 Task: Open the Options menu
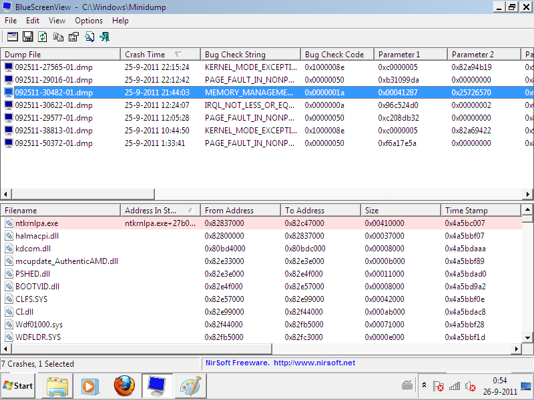pyautogui.click(x=89, y=21)
